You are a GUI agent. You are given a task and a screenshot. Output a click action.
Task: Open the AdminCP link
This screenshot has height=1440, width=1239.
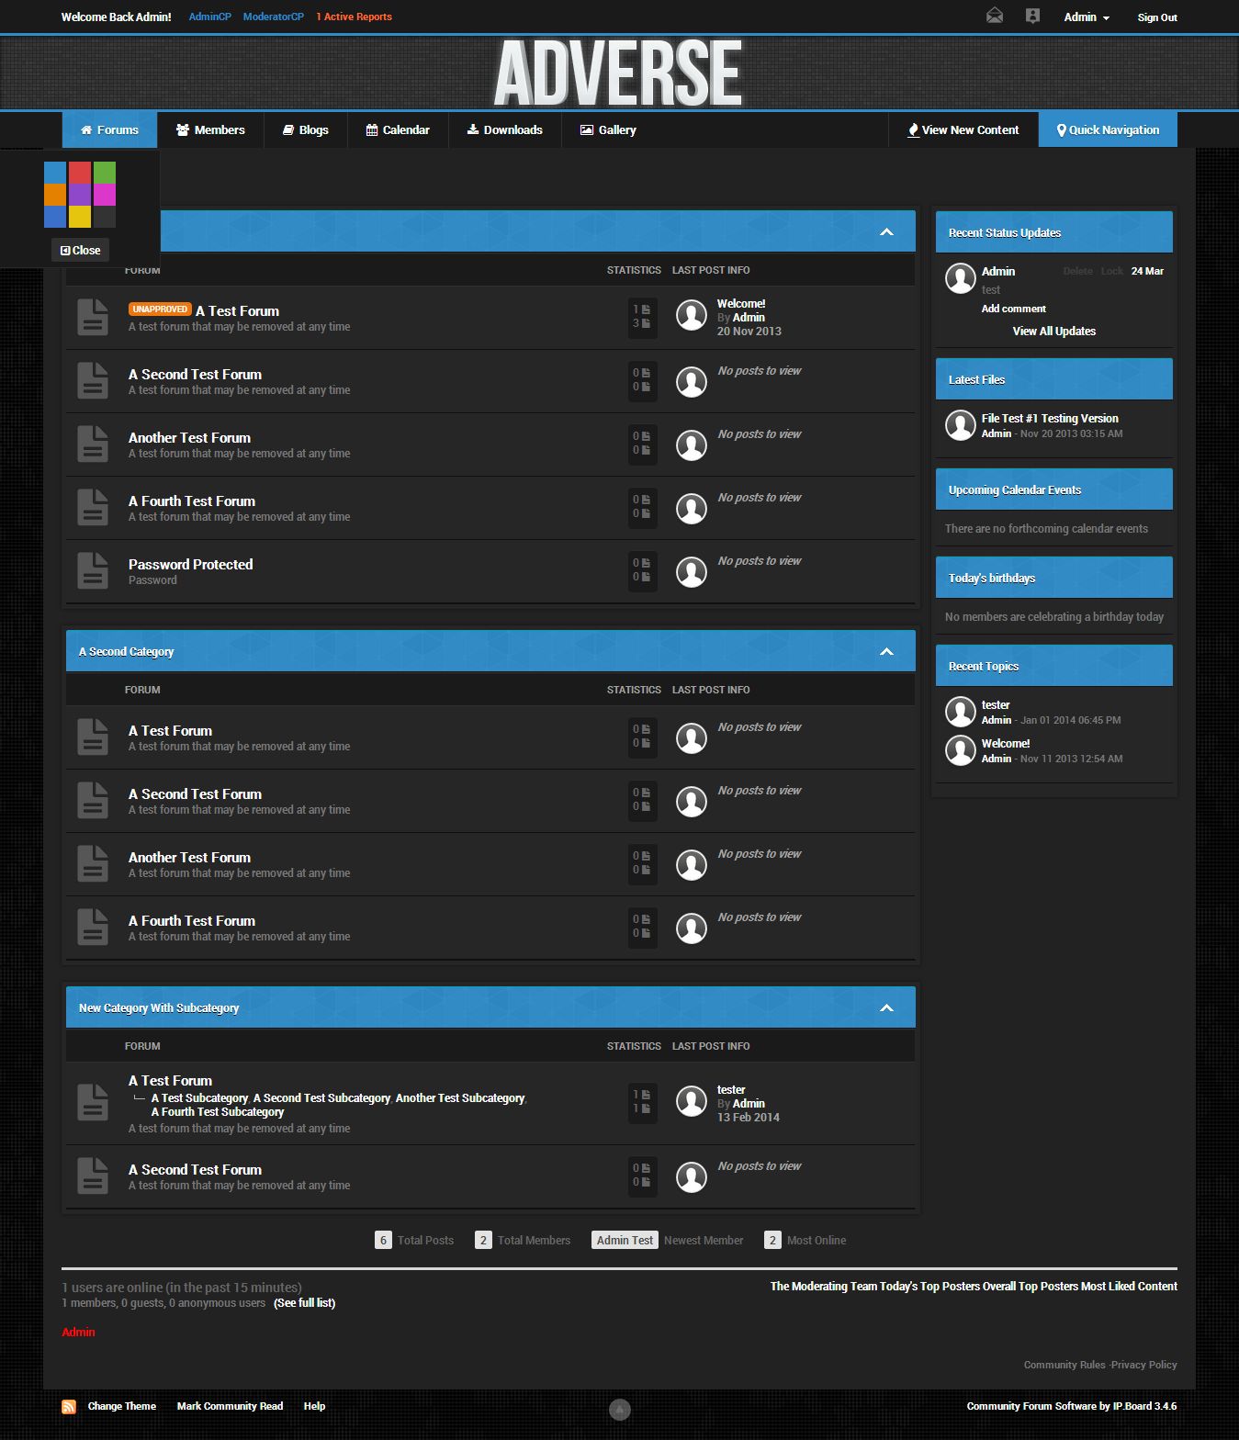[209, 17]
